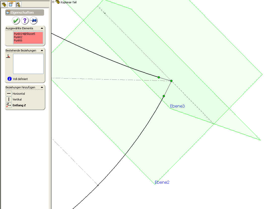Screen dimensions: 275x209
Task: Pin the Eigenschaften panel with the pushpin
Action: click(33, 20)
